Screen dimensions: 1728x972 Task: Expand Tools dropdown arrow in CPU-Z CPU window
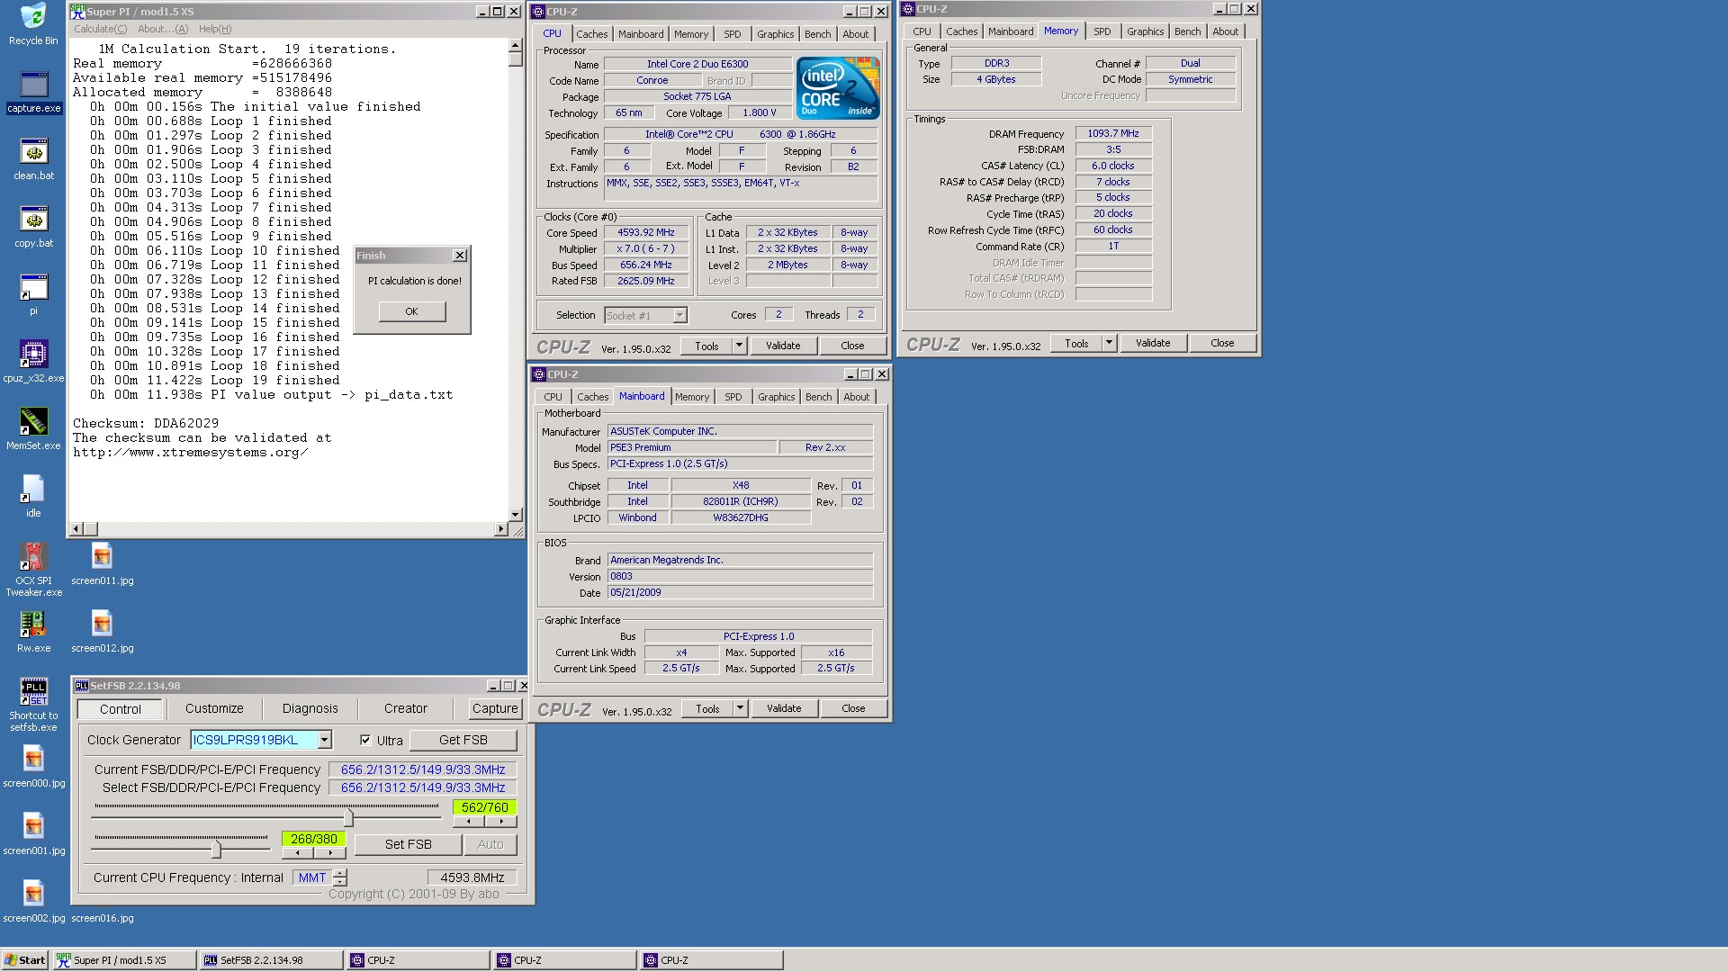(x=739, y=346)
